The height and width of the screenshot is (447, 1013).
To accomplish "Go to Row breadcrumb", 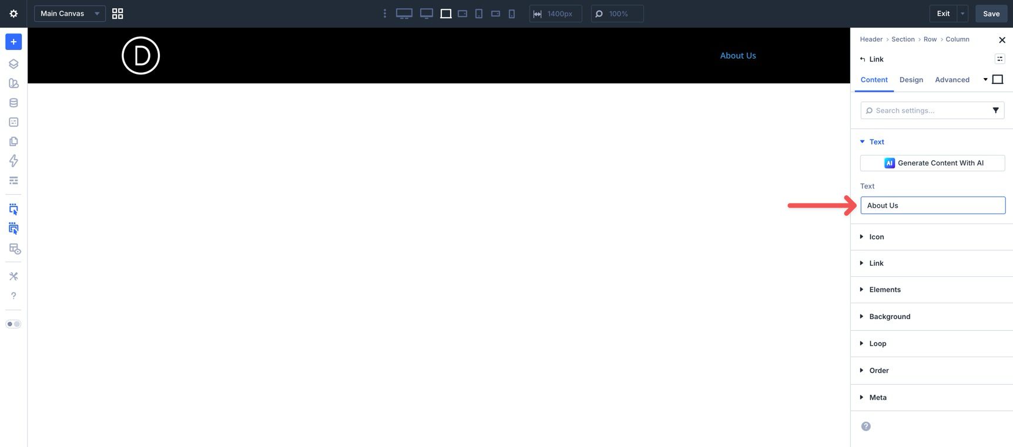I will pyautogui.click(x=930, y=39).
